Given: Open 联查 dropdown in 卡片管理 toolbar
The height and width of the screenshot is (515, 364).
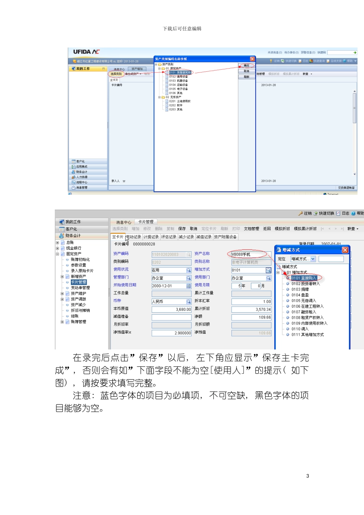Looking at the screenshot, I should (353, 229).
